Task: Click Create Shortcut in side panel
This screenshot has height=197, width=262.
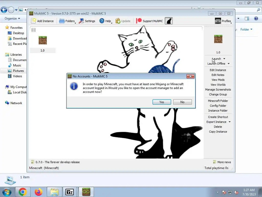Action: pos(218,117)
